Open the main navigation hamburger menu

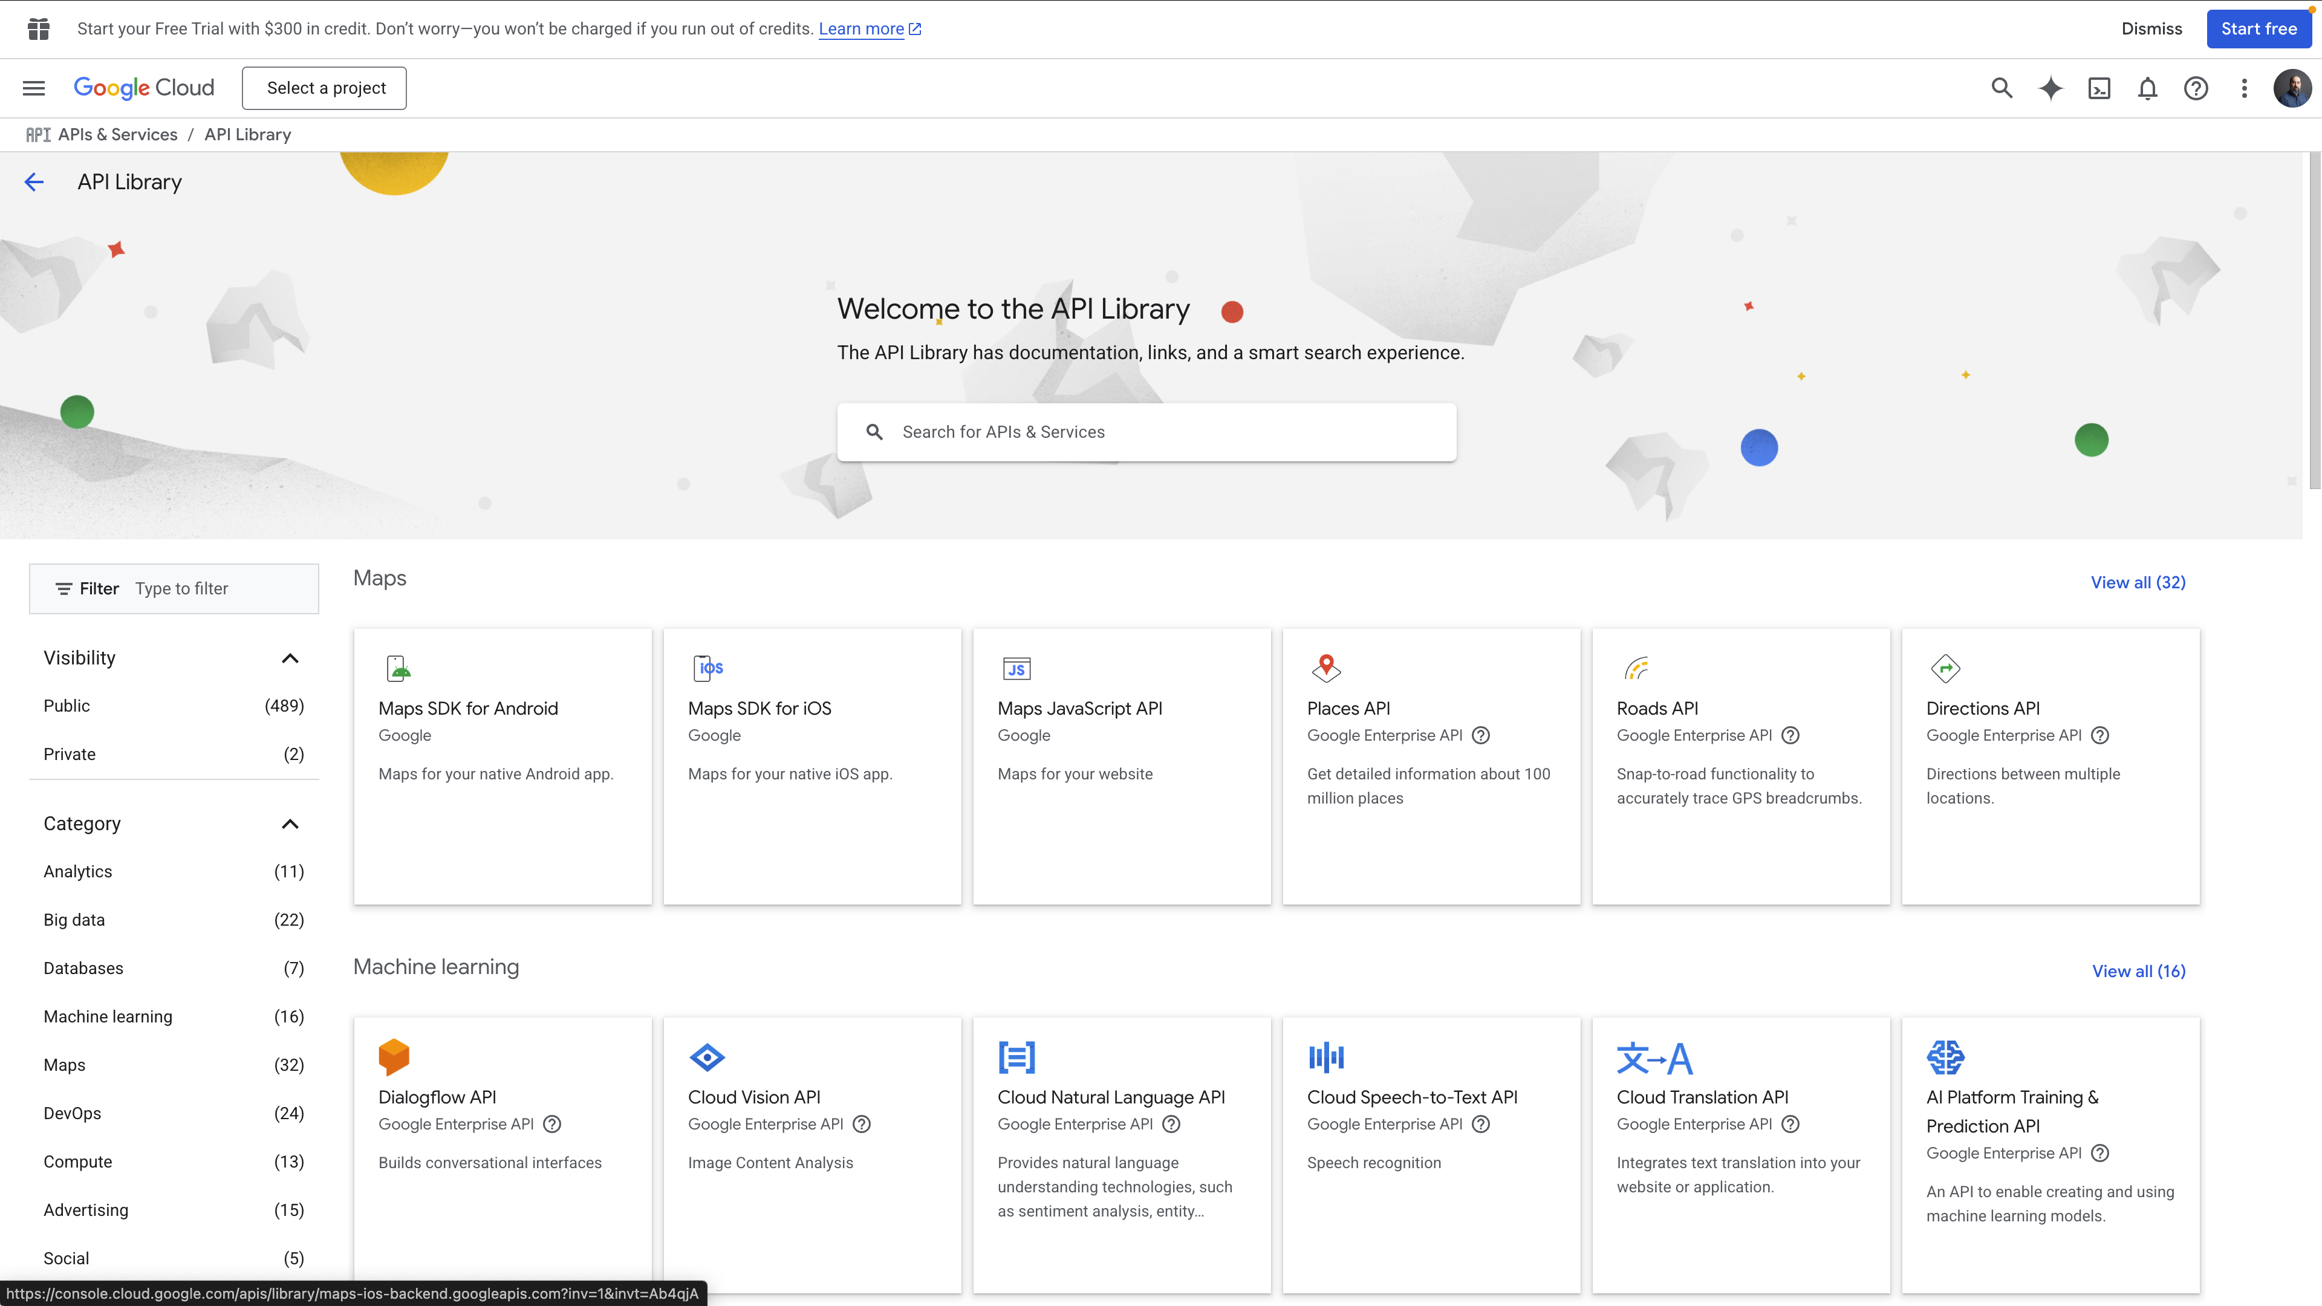pyautogui.click(x=33, y=88)
